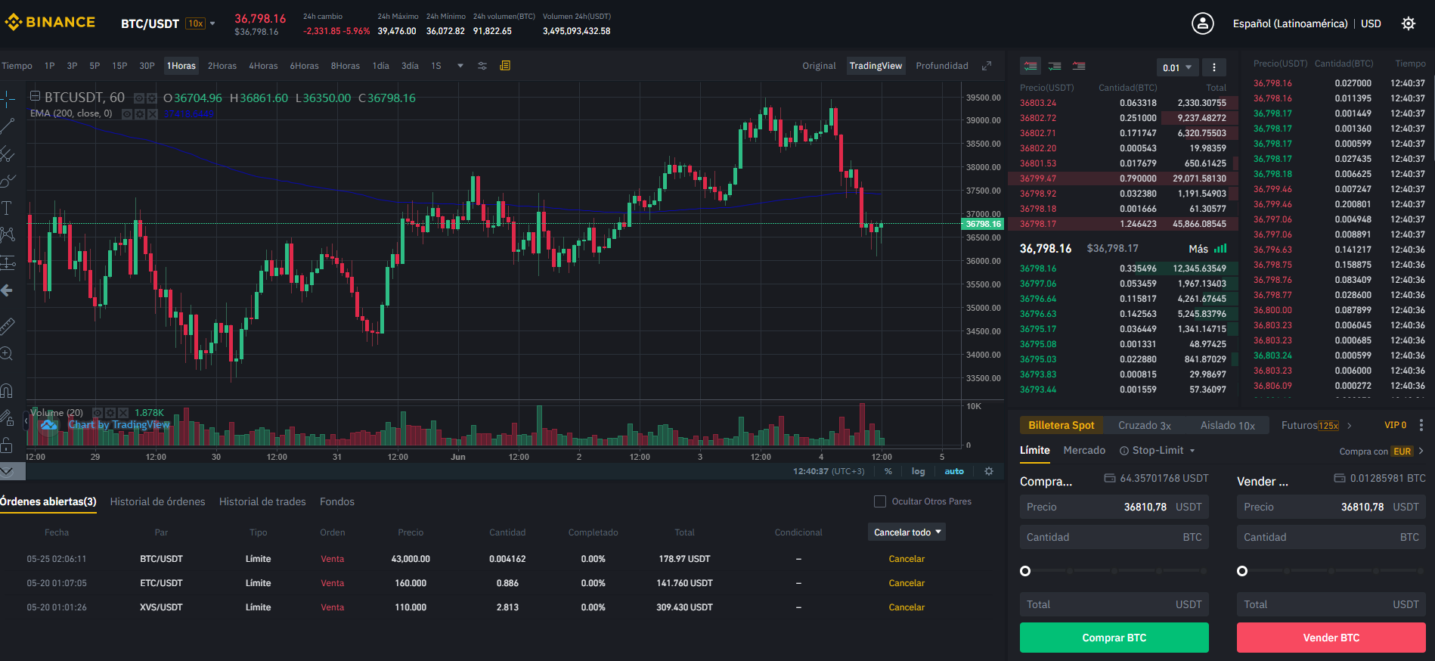Open EMA indicator settings gear
Viewport: 1435px width, 661px height.
point(140,114)
